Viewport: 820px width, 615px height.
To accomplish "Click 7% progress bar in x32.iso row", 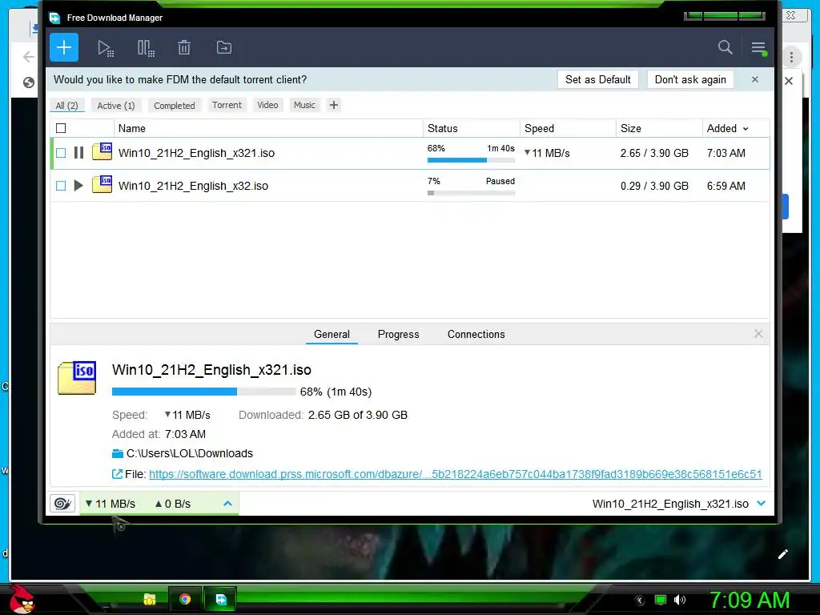I will click(x=471, y=193).
